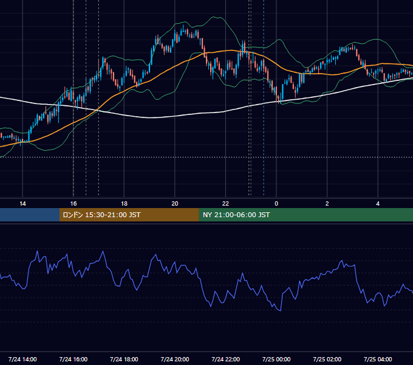Click the 16 hour label on price chart axis
The height and width of the screenshot is (365, 413).
(x=73, y=204)
